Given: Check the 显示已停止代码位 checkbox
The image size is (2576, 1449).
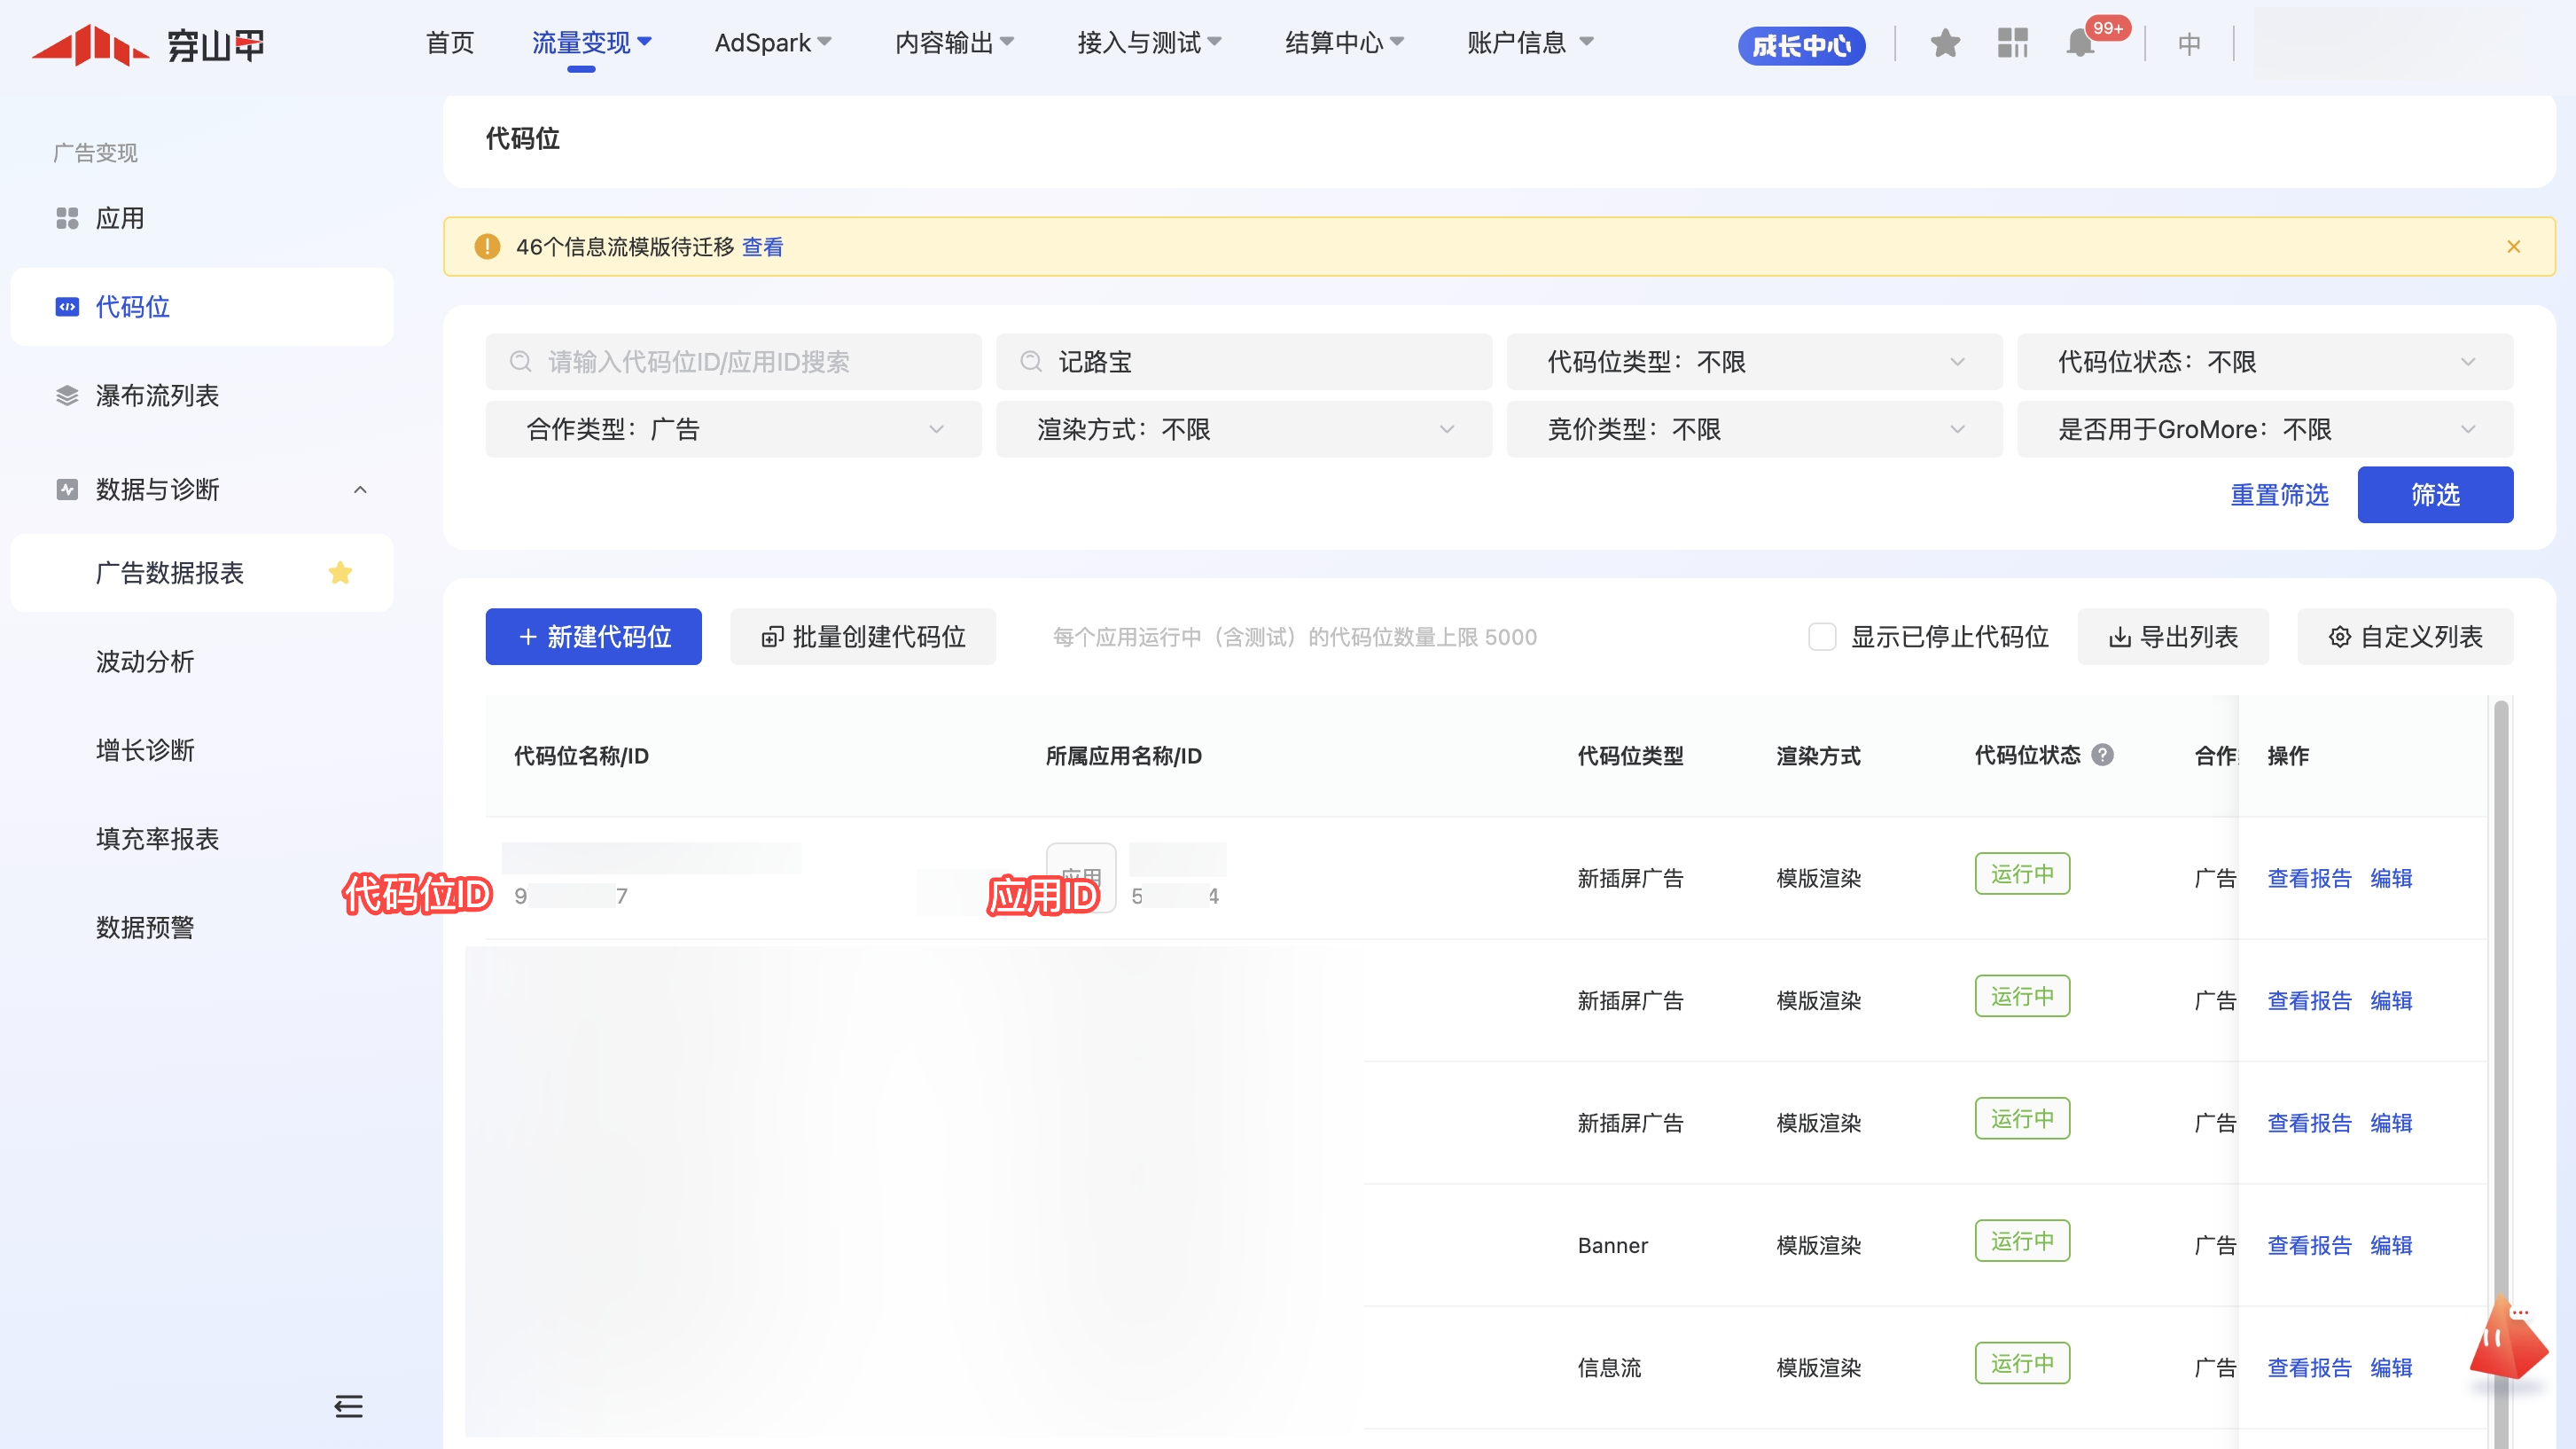Looking at the screenshot, I should click(1821, 637).
